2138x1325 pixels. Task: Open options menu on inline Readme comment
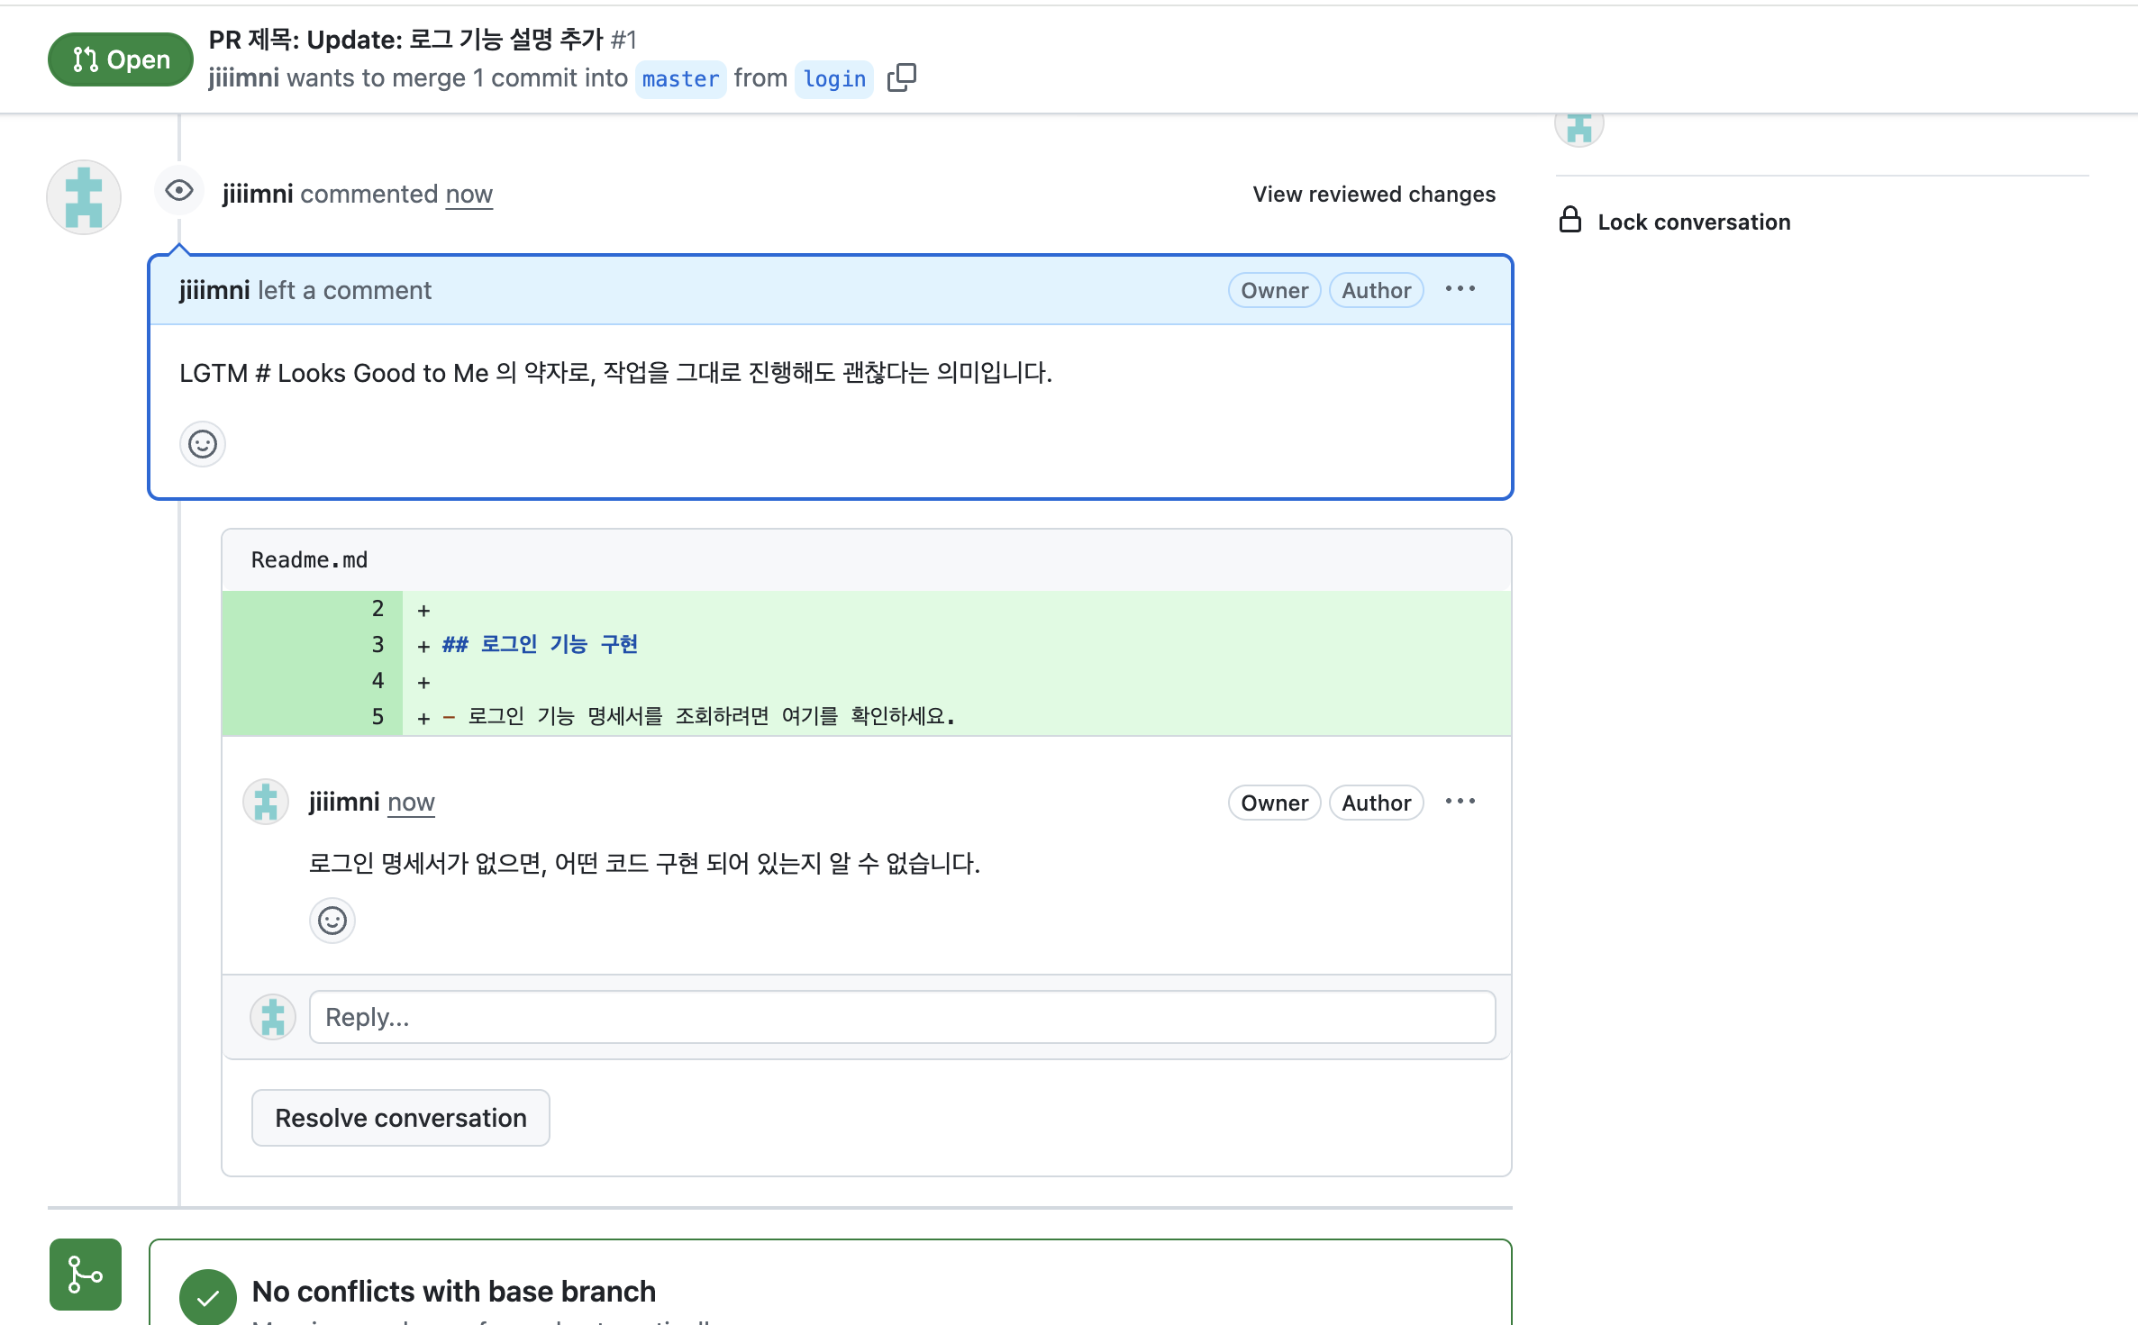(1460, 802)
